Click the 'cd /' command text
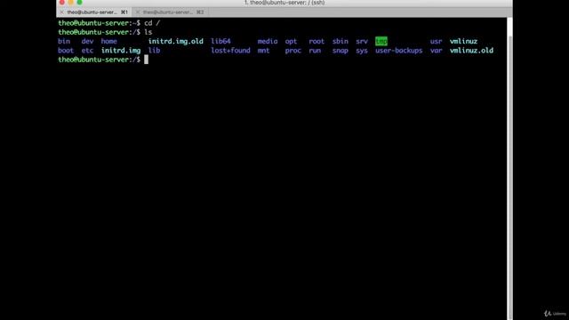The height and width of the screenshot is (320, 569). [152, 23]
